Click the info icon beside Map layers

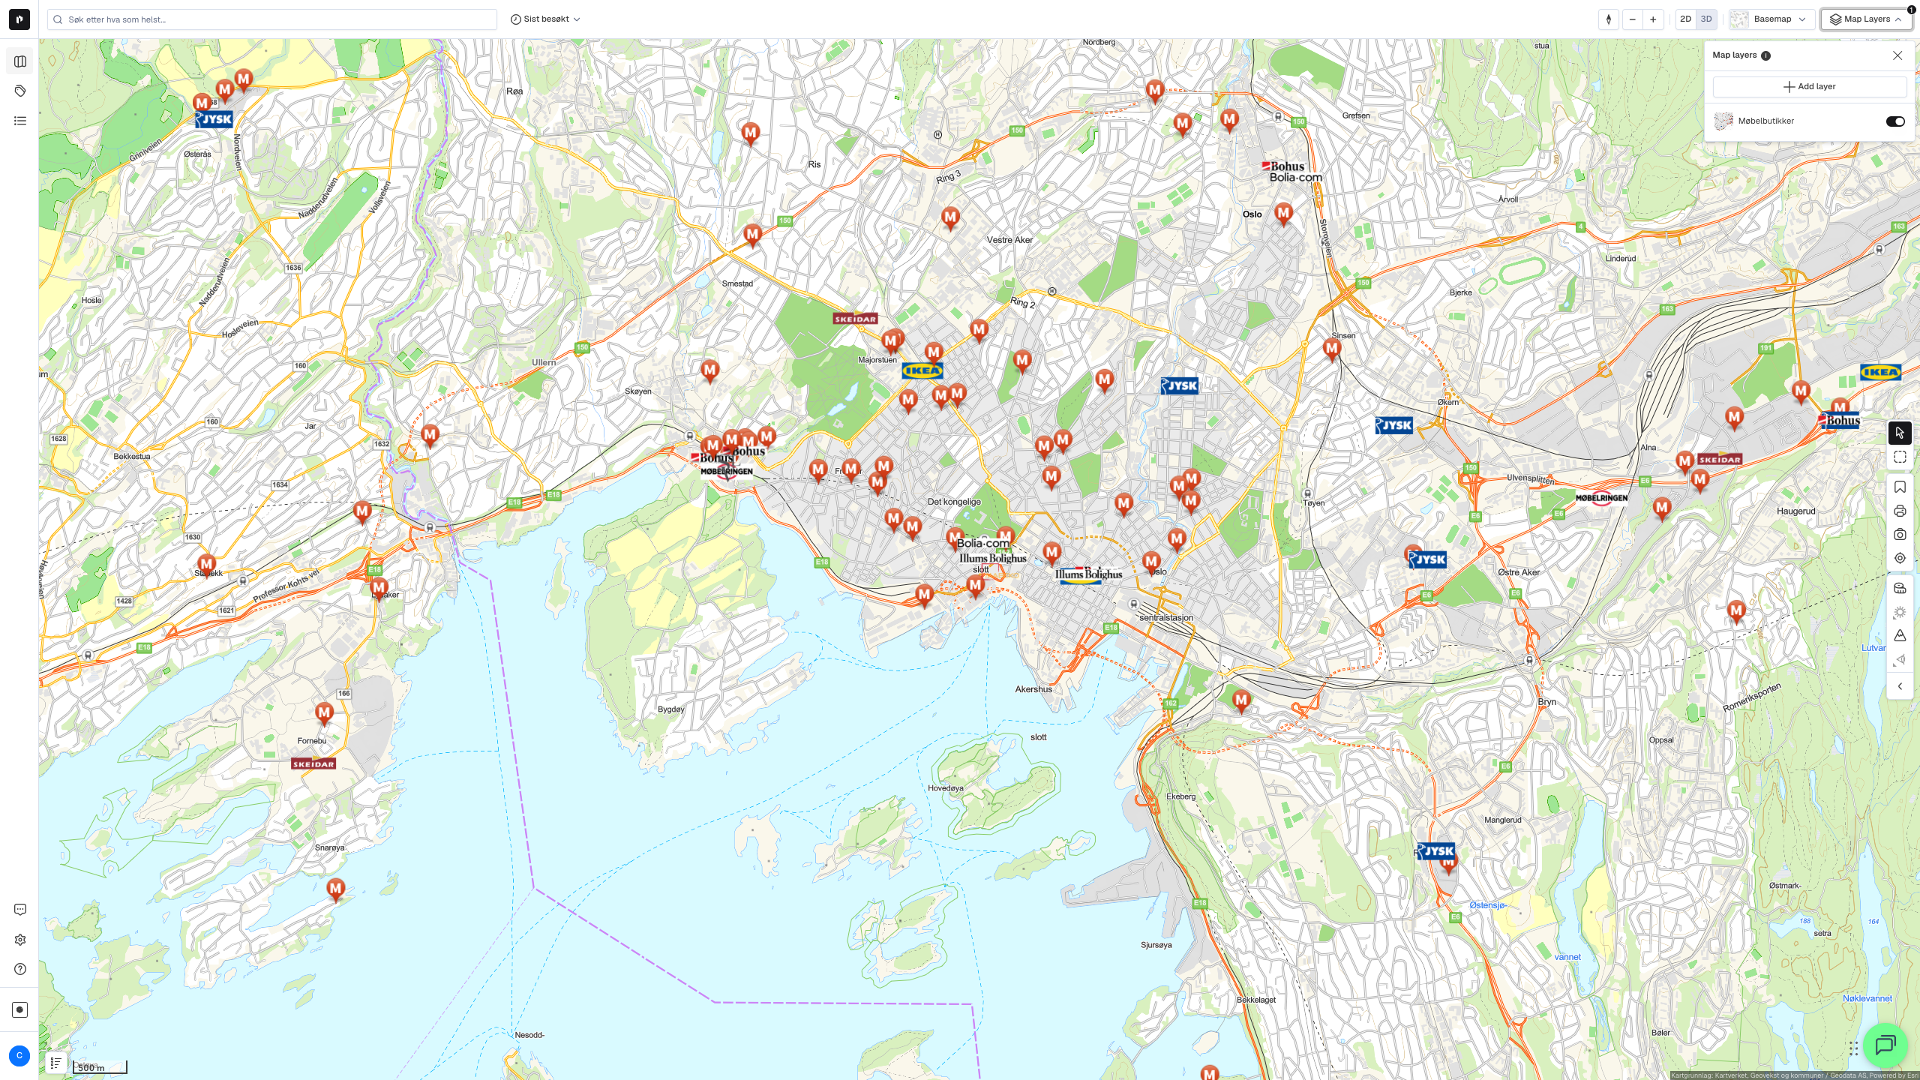pos(1765,55)
